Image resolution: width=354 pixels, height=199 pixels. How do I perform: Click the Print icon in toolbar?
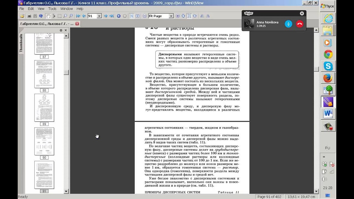pos(29,16)
